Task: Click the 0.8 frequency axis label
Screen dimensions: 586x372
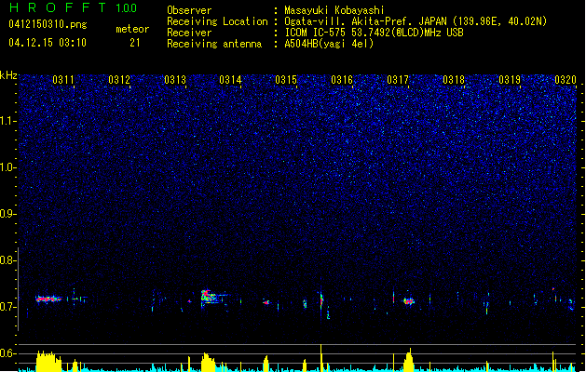Action: coord(7,260)
